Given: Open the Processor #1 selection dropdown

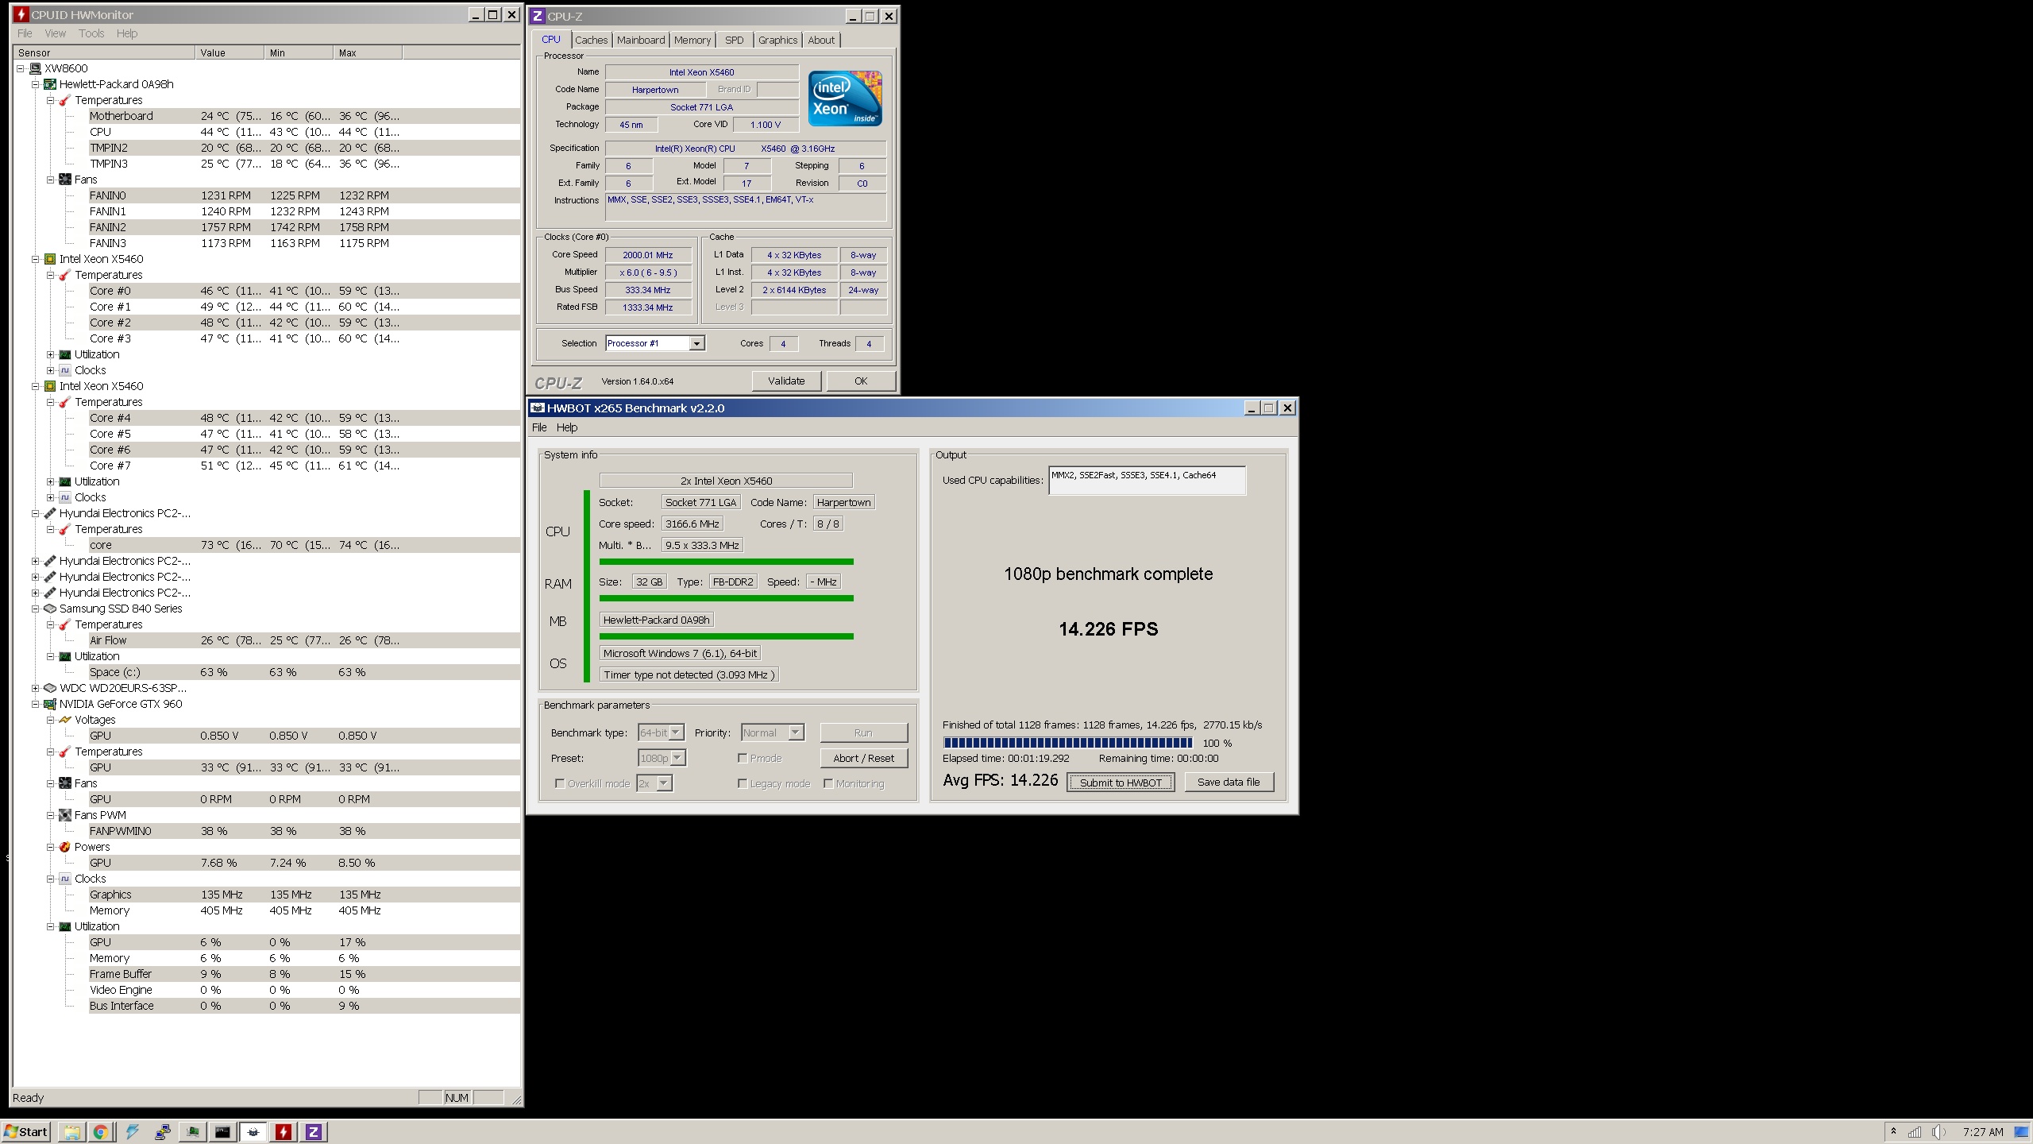Looking at the screenshot, I should 696,343.
